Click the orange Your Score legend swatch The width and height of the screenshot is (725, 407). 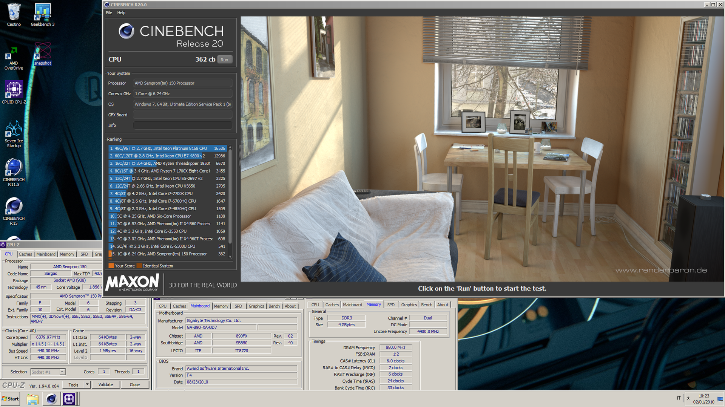pyautogui.click(x=111, y=266)
